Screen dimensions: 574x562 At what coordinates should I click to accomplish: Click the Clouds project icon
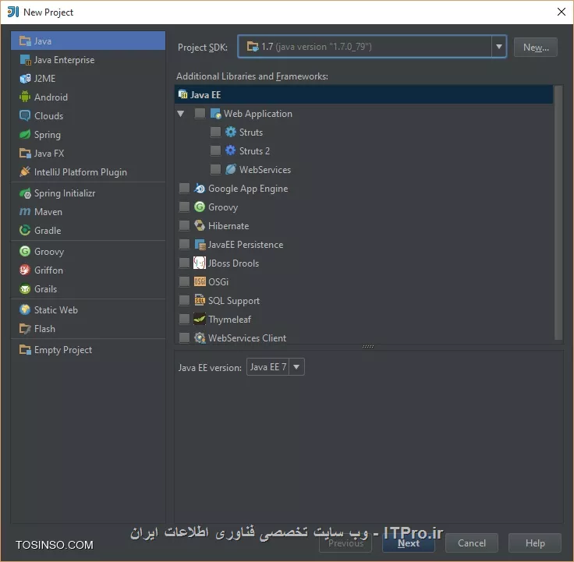pos(25,115)
